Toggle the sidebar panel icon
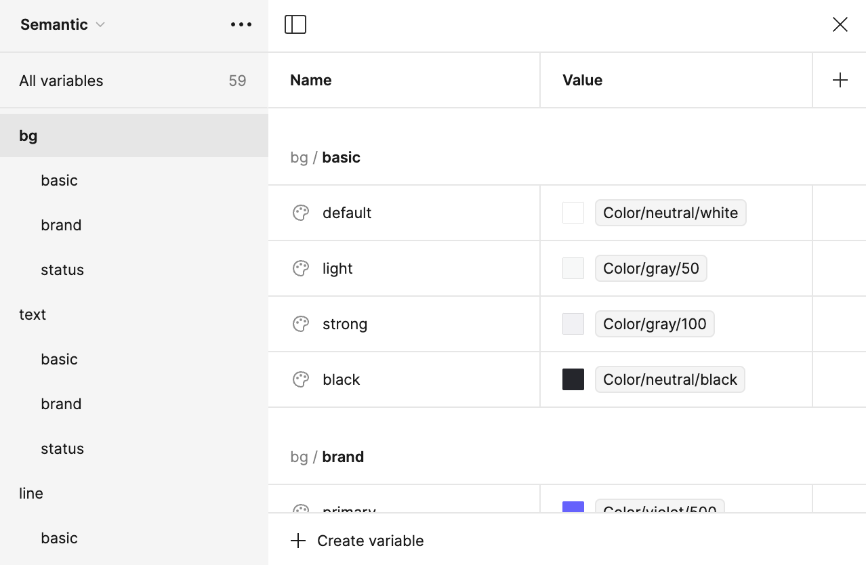 point(295,24)
